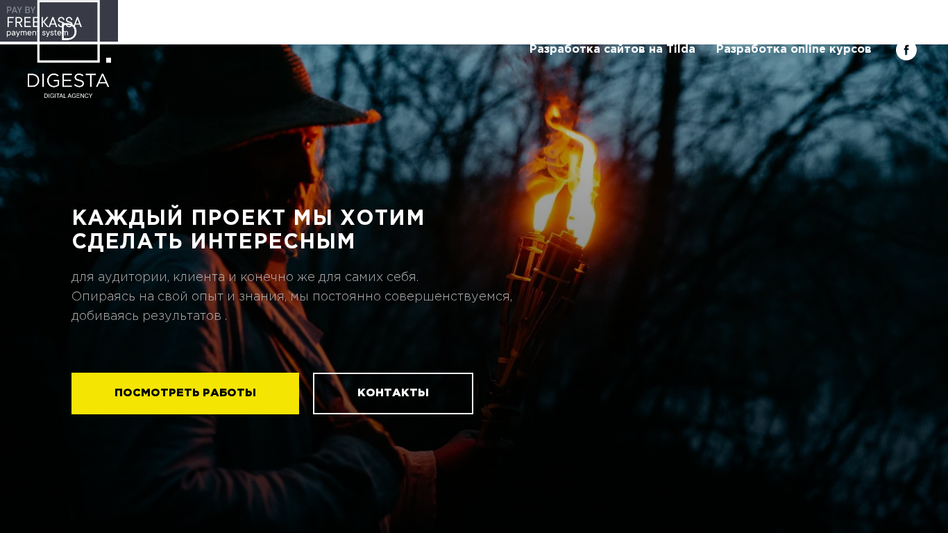Click the DIGESTA wordmark under the logo
The height and width of the screenshot is (533, 948).
tap(68, 81)
